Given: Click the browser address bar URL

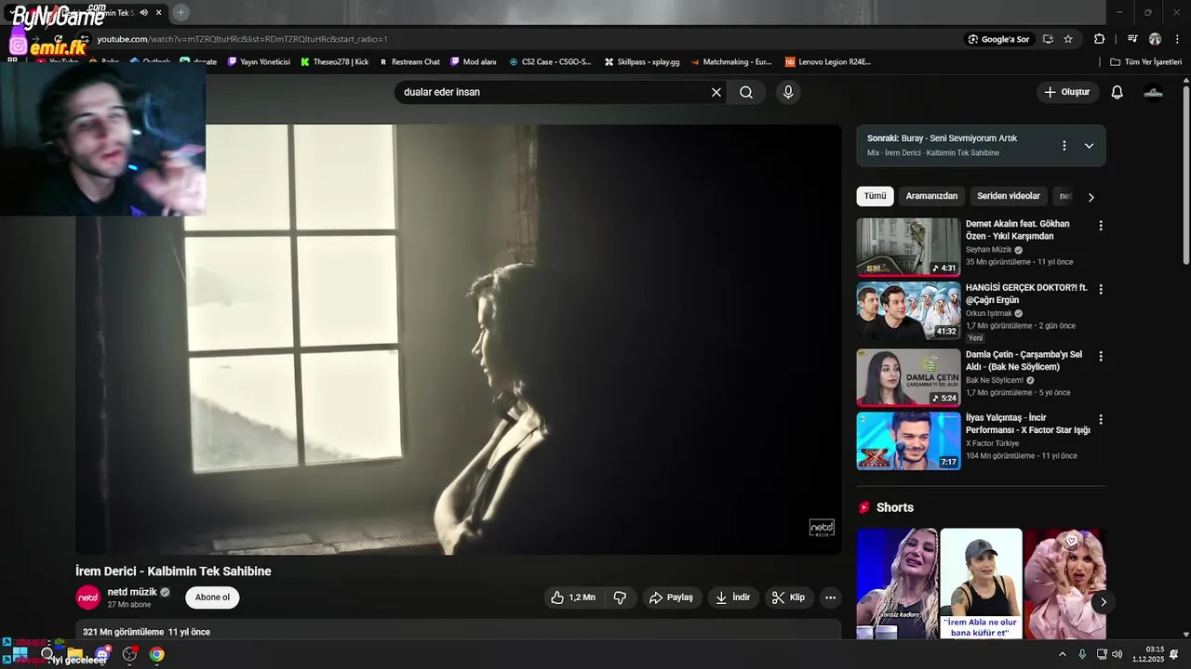Looking at the screenshot, I should pyautogui.click(x=243, y=39).
